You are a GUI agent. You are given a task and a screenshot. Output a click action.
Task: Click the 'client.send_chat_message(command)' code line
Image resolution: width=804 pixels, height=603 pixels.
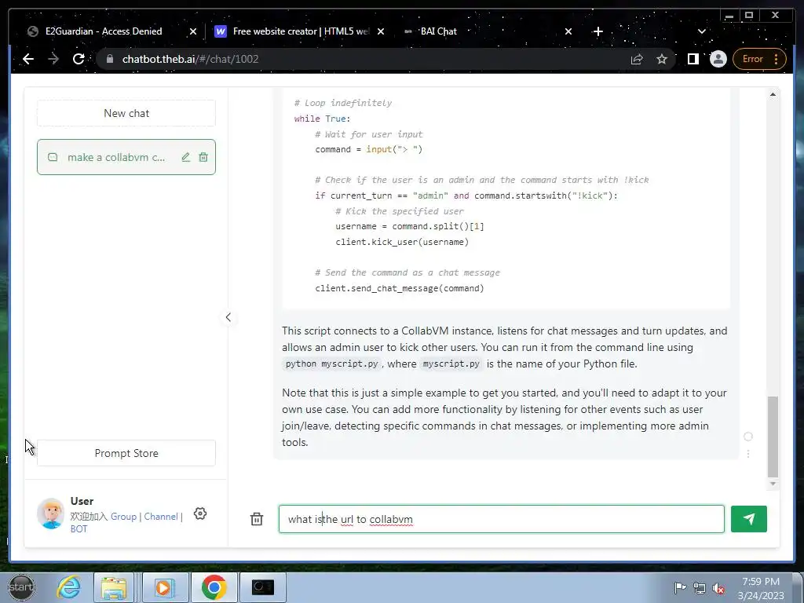point(400,288)
